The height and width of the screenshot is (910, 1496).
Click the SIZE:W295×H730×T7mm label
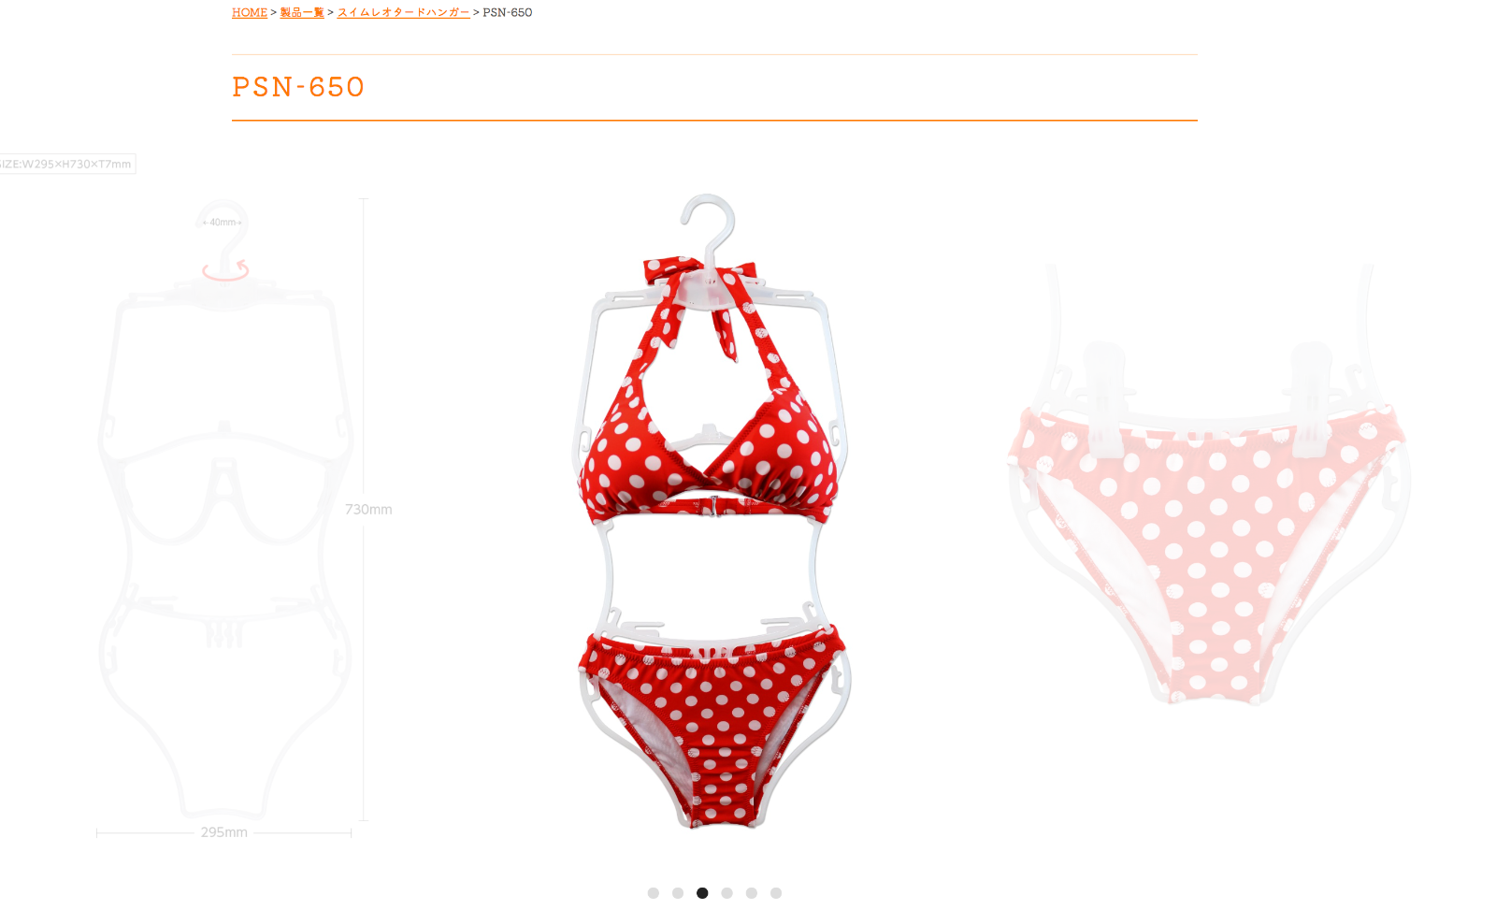click(x=65, y=164)
